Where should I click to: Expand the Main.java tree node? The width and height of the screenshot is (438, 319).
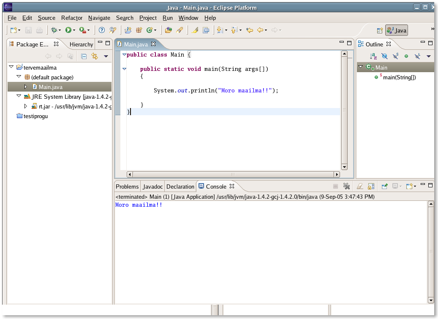26,87
